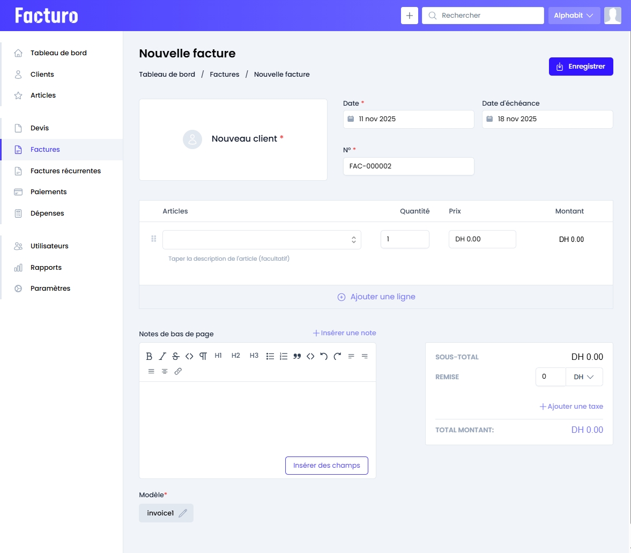Click the plus icon in the top bar

pyautogui.click(x=409, y=16)
